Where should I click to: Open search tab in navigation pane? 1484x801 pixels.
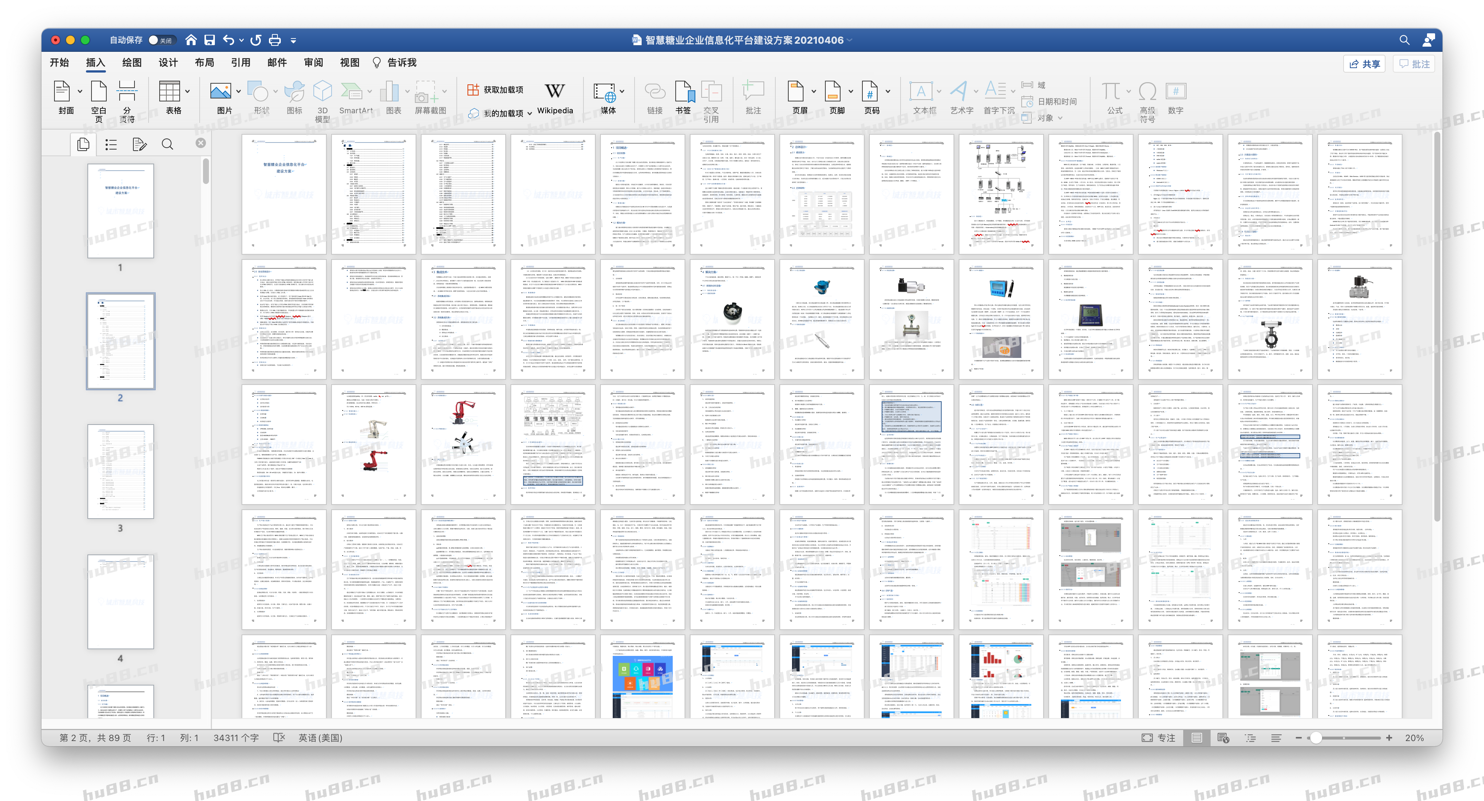(x=167, y=144)
